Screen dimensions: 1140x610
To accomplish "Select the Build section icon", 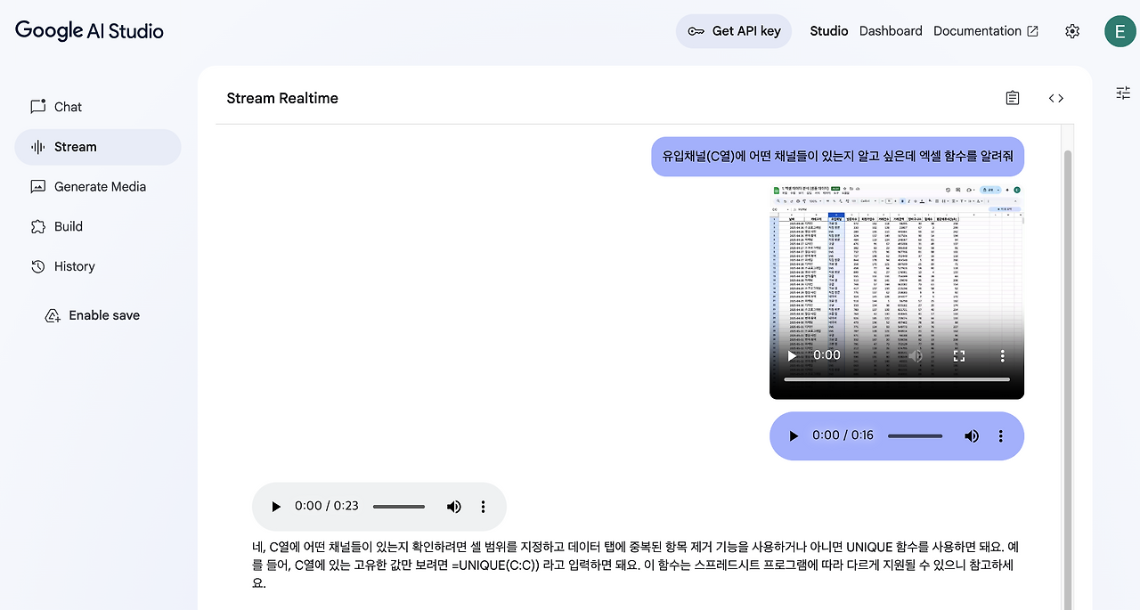I will click(x=37, y=226).
